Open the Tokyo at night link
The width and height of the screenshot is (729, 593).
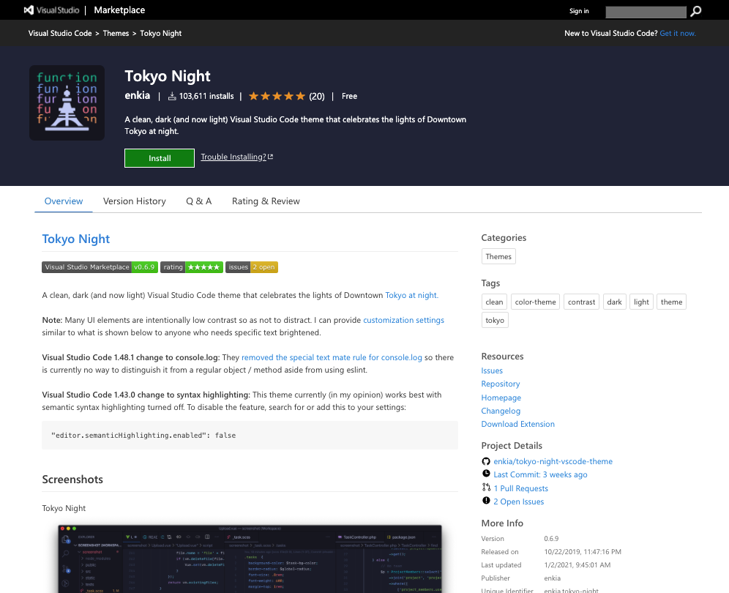pos(411,295)
